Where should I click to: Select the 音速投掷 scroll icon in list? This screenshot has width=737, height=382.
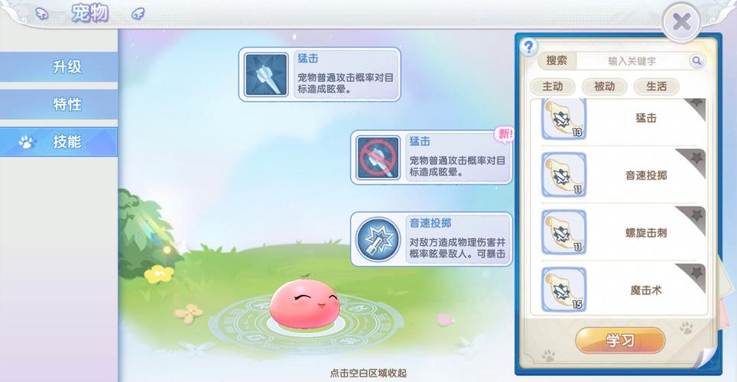[564, 175]
